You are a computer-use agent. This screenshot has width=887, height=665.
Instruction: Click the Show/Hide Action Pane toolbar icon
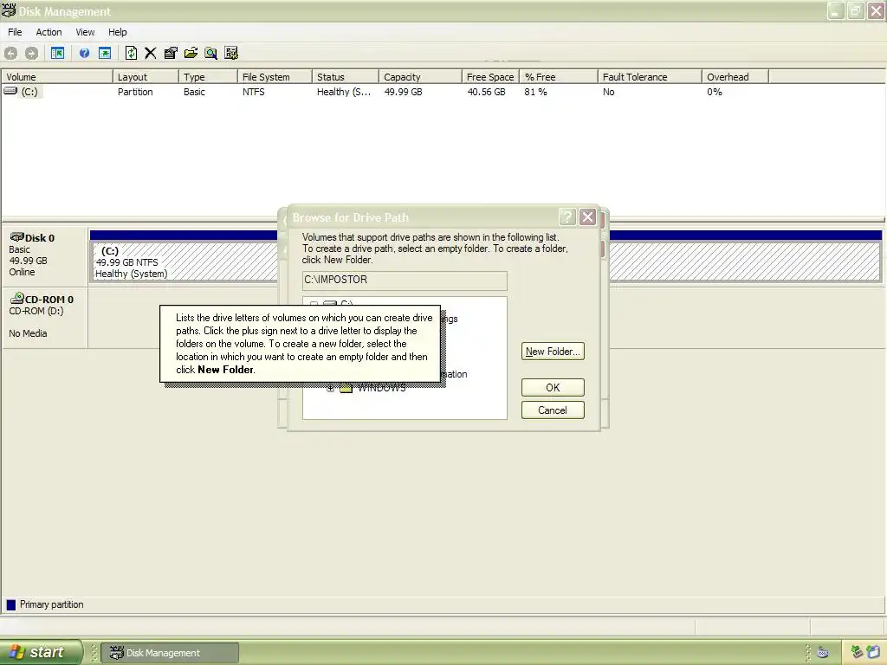[x=105, y=53]
